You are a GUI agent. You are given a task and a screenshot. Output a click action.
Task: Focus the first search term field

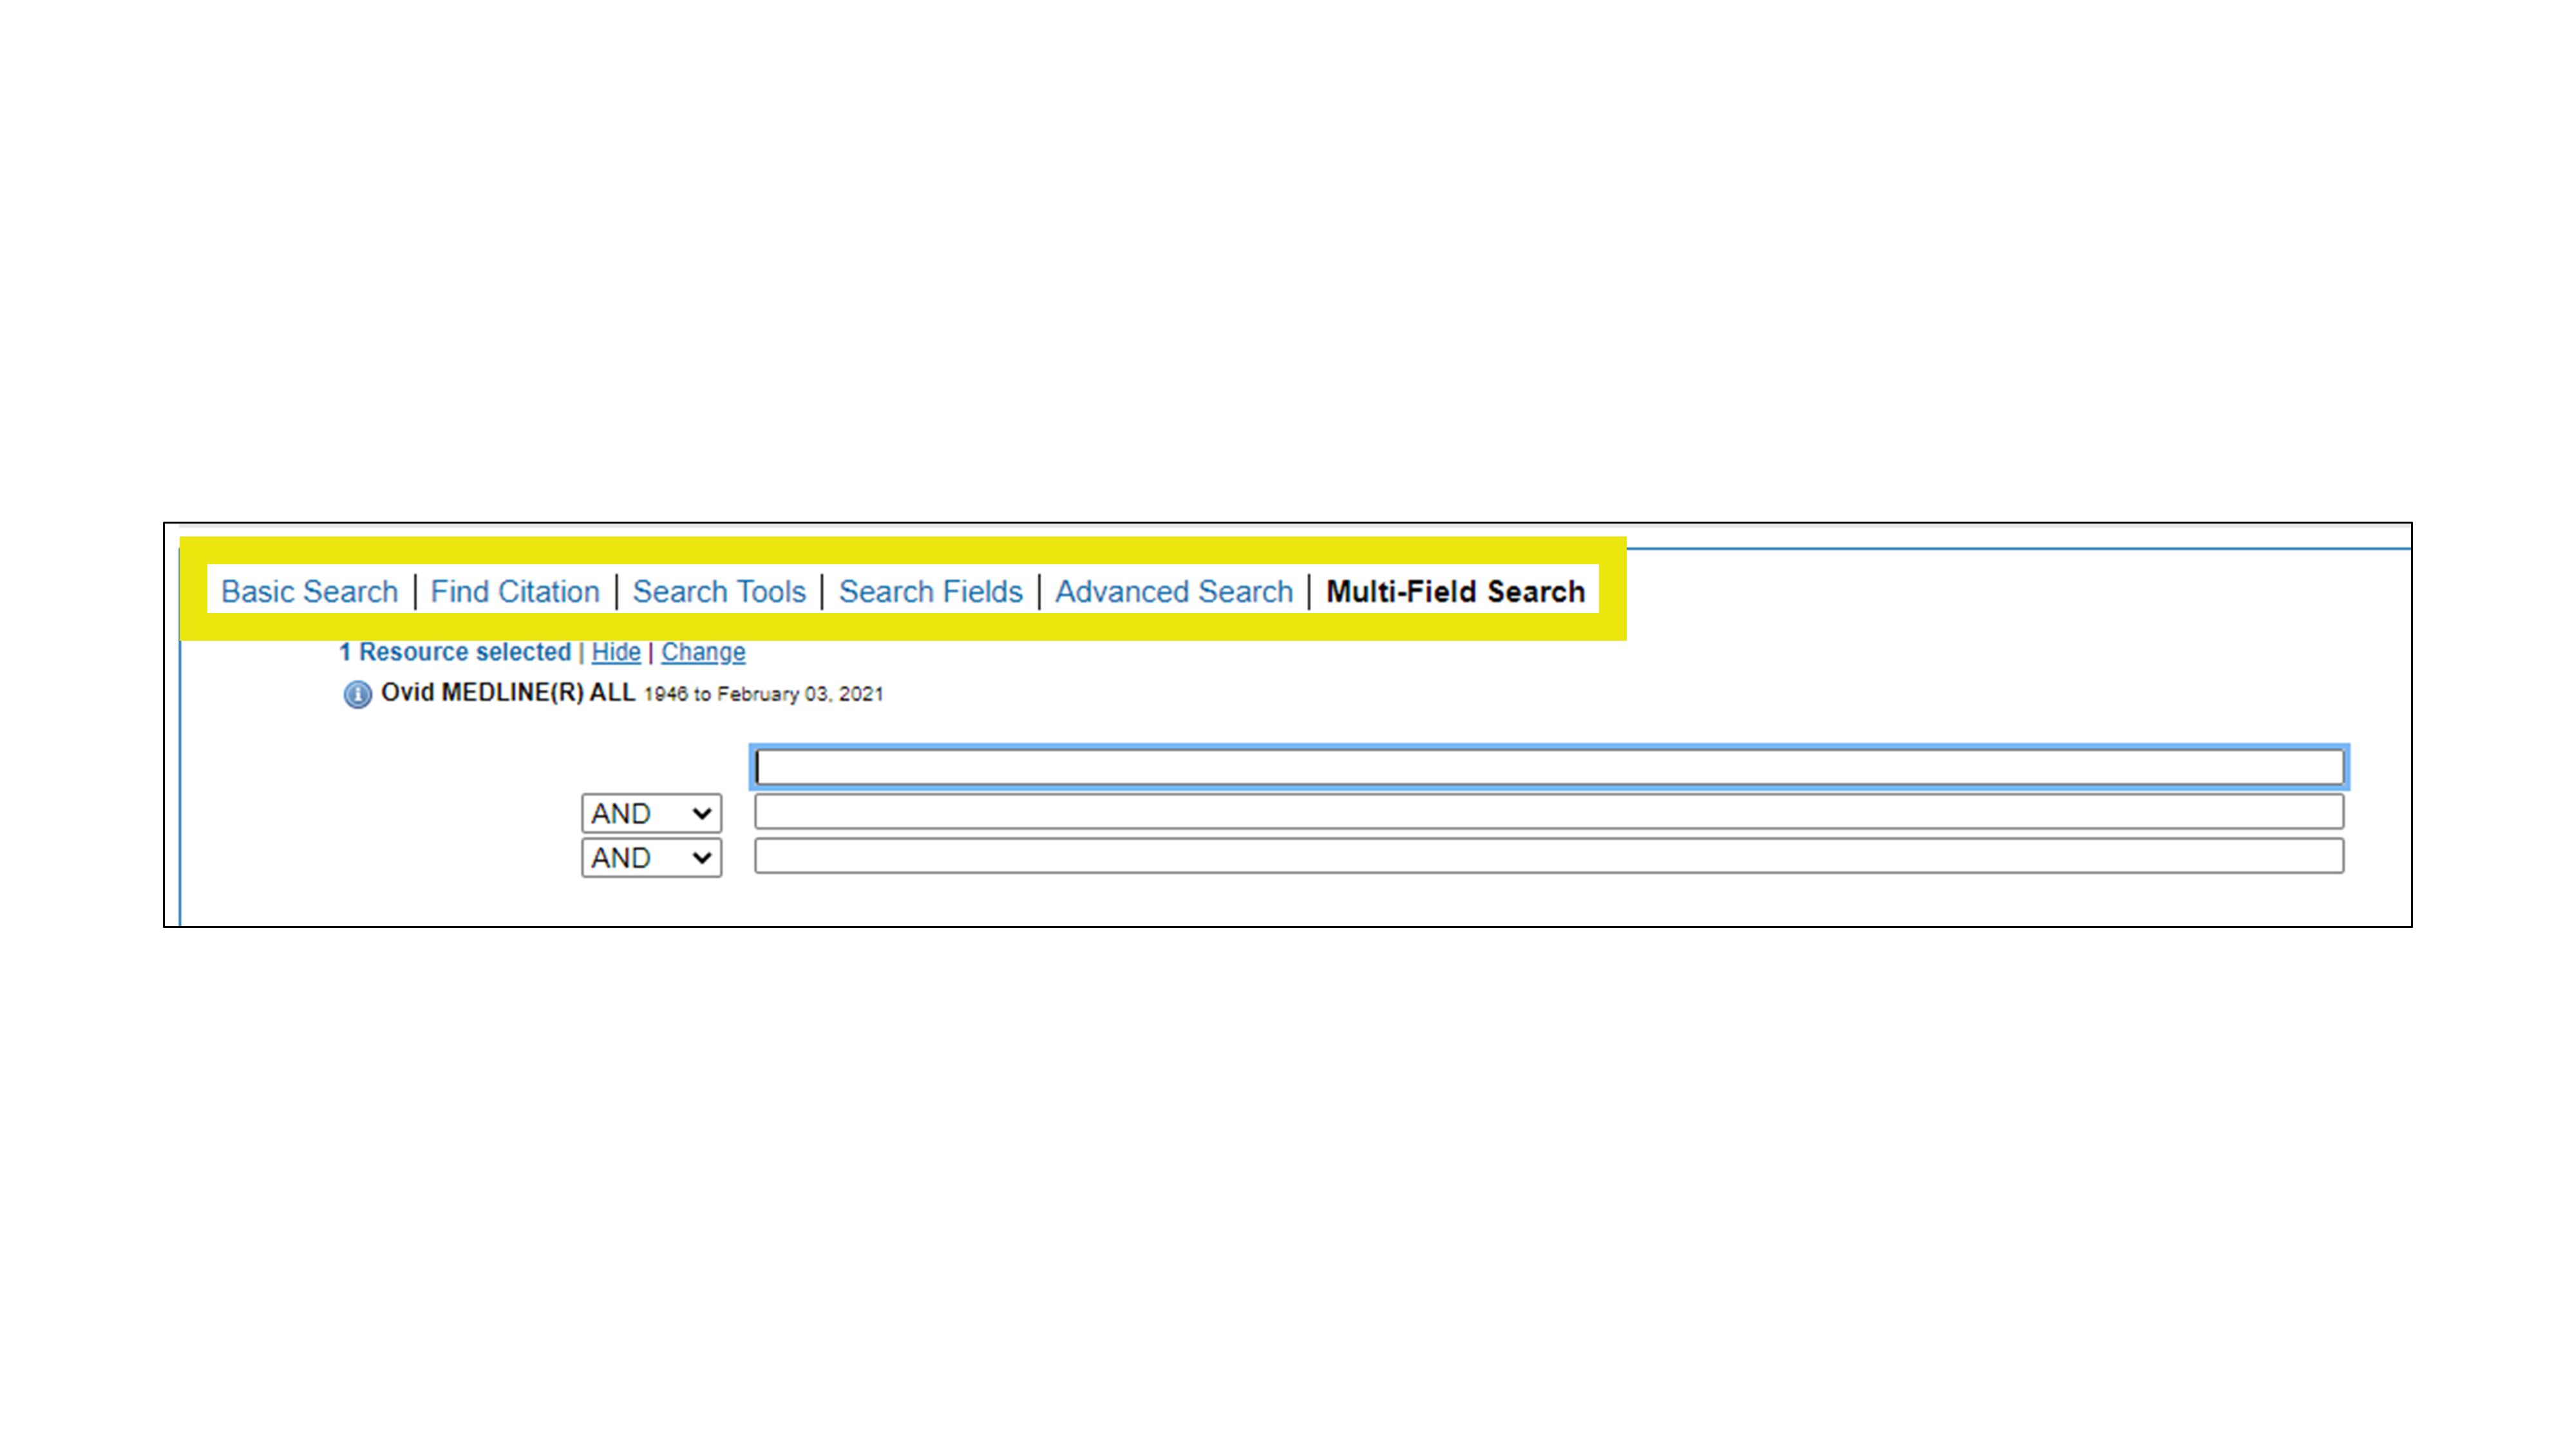click(x=1549, y=767)
